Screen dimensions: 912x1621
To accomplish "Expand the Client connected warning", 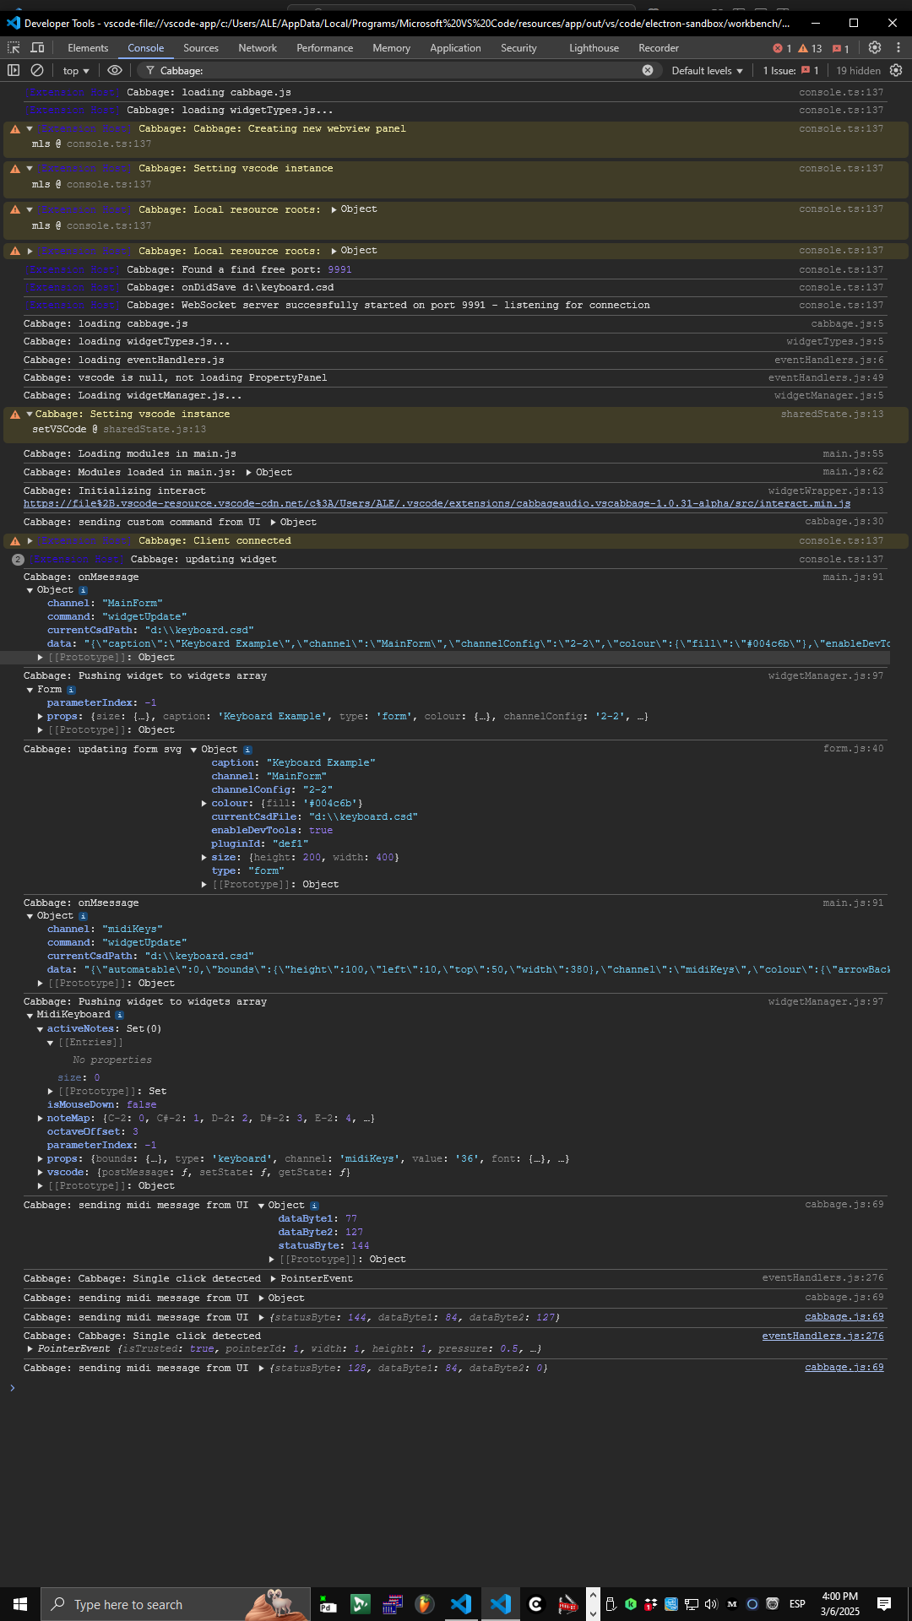I will tap(30, 541).
